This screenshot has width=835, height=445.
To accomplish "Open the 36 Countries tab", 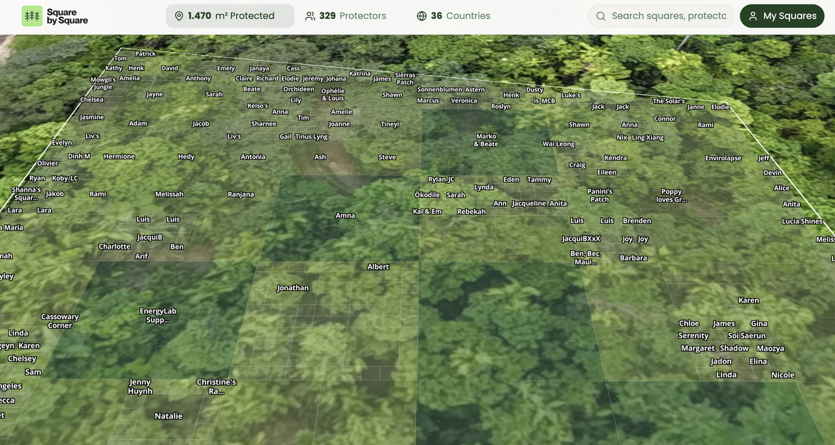I will 453,16.
